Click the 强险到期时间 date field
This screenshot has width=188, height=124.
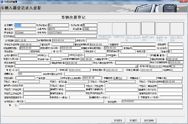pos(175,59)
